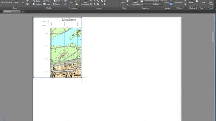This screenshot has height=121, width=216.
Task: Click the Base view tool
Action: (x=203, y=2)
